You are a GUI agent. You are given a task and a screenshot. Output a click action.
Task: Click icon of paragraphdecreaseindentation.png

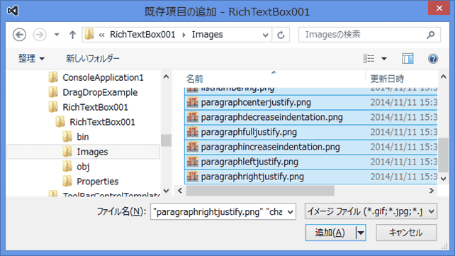click(x=192, y=117)
